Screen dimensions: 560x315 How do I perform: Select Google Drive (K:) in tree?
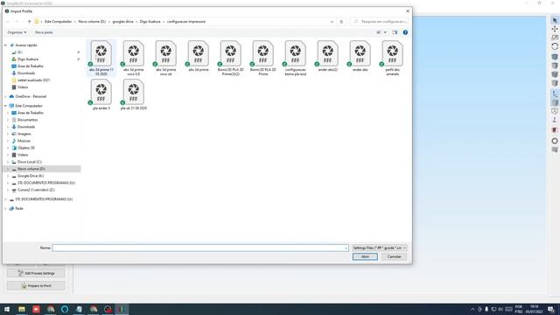point(31,176)
